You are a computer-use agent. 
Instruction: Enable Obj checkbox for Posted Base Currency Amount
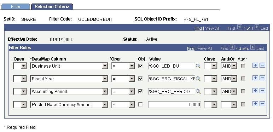(140, 104)
